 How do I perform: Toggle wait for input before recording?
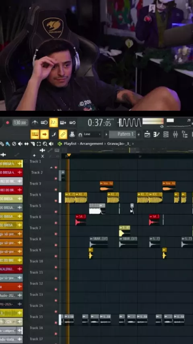click(44, 122)
